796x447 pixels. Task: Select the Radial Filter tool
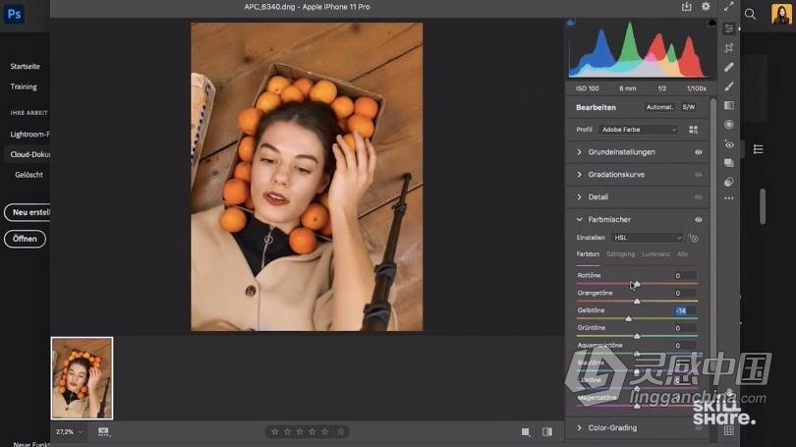[728, 125]
